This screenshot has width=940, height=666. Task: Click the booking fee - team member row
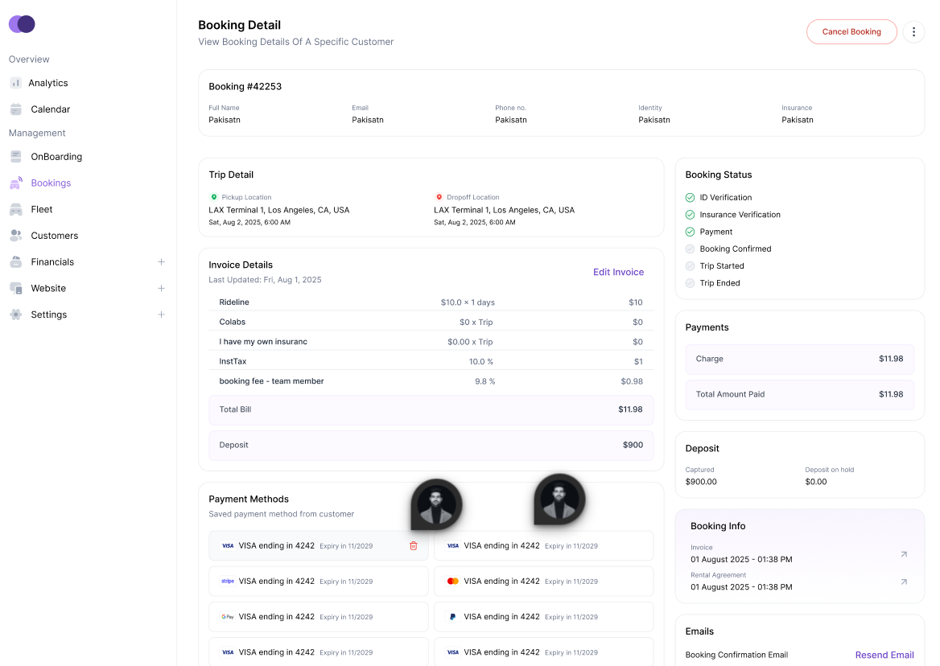pos(431,381)
